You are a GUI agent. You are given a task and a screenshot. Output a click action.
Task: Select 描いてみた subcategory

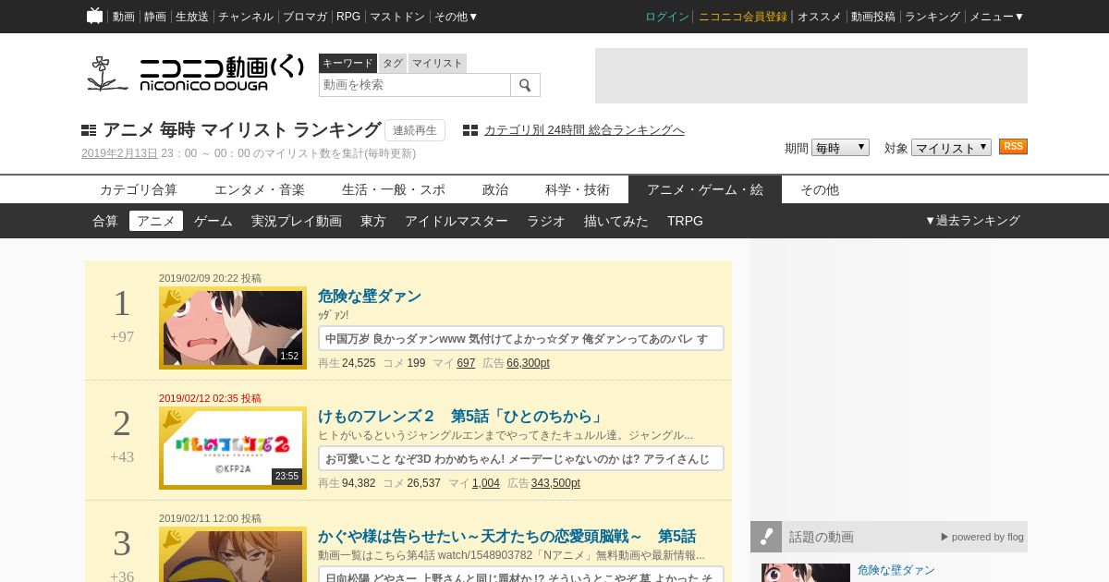[x=616, y=221]
